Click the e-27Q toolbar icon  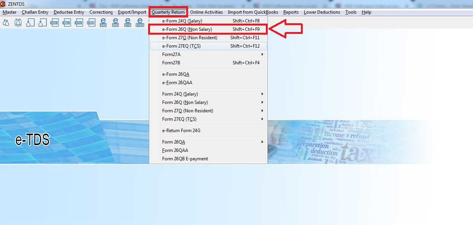click(x=128, y=23)
